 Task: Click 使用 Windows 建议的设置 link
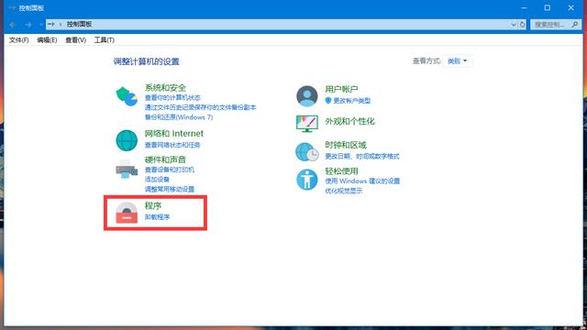[362, 181]
